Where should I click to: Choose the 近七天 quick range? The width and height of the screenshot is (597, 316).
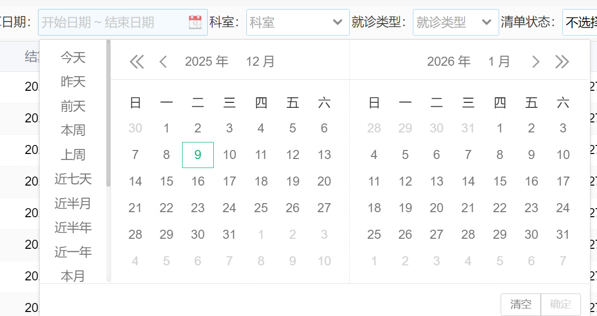pyautogui.click(x=73, y=179)
